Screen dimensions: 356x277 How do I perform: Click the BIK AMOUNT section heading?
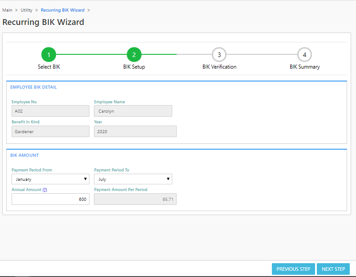24,155
